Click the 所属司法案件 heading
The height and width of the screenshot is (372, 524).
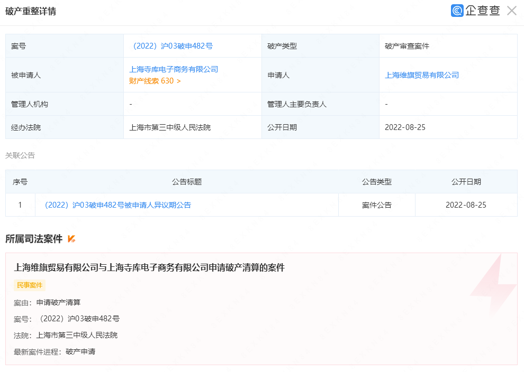[34, 239]
